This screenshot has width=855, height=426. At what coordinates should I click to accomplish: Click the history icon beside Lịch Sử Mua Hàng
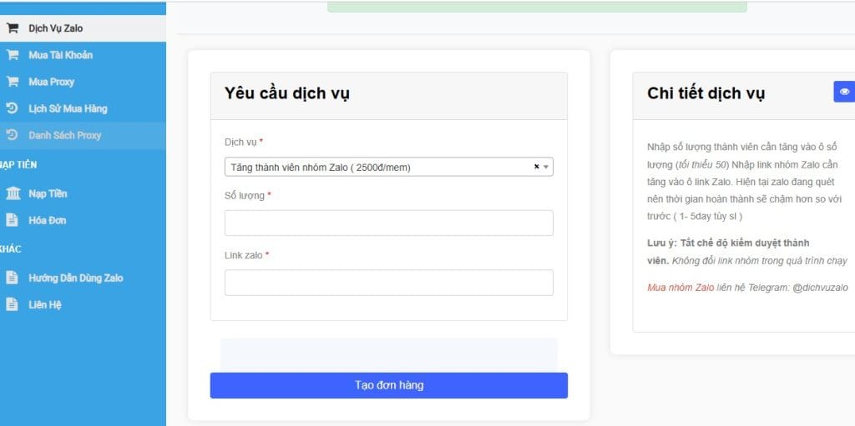click(x=13, y=108)
